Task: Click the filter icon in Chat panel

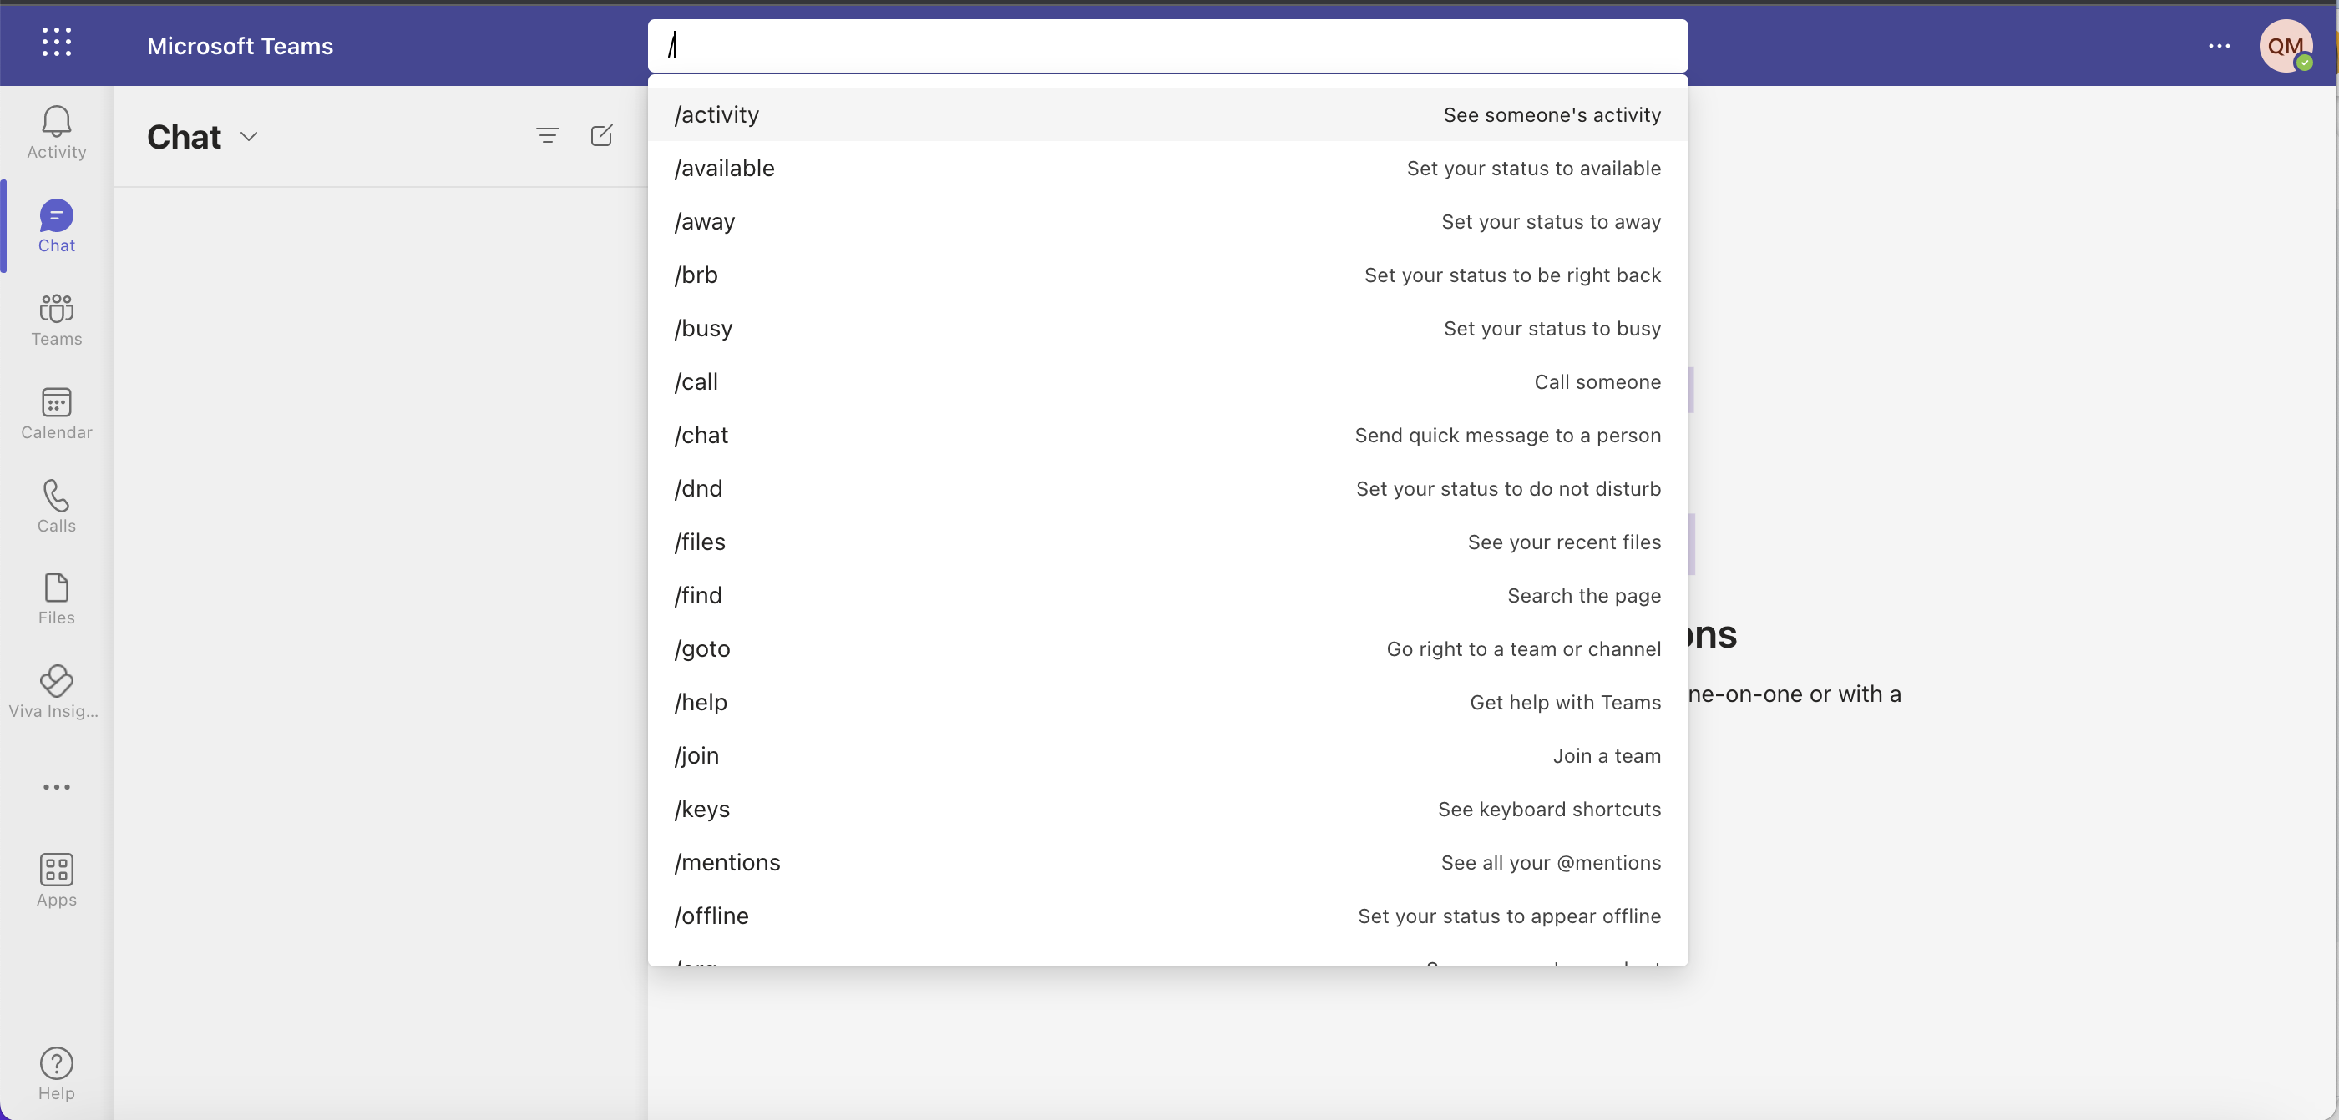Action: pos(548,136)
